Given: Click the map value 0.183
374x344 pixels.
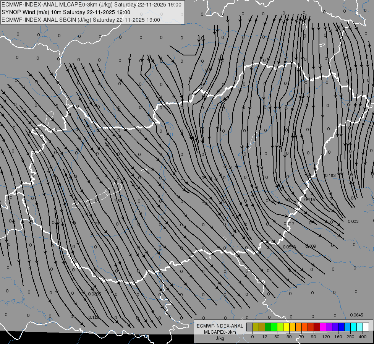Looking at the screenshot, I should pyautogui.click(x=330, y=175).
